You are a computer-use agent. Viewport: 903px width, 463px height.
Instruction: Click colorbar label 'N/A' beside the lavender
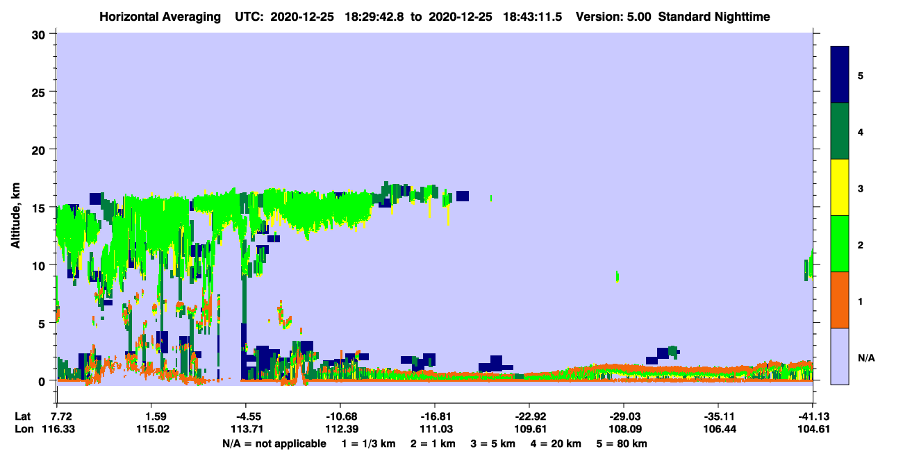click(866, 357)
